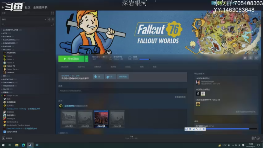263x148 pixels.
Task: Click the achievements ribbon icon near play bar
Action: point(130,58)
